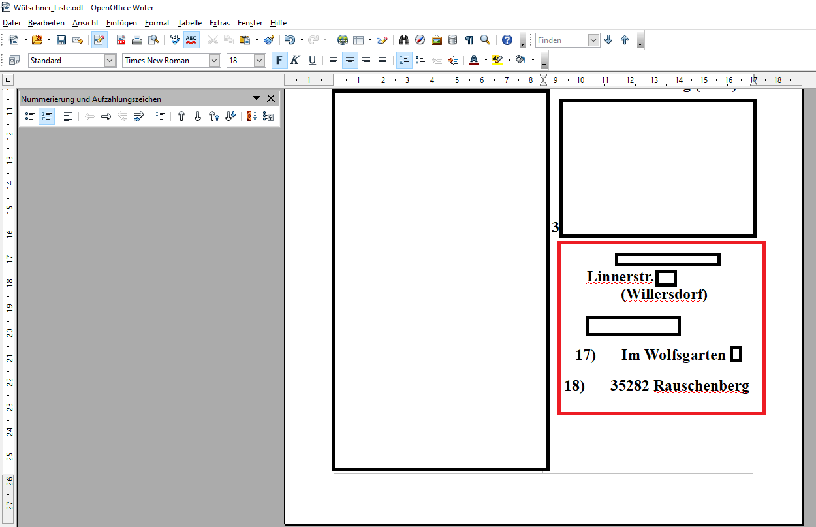Insert a table with grid icon

point(358,40)
